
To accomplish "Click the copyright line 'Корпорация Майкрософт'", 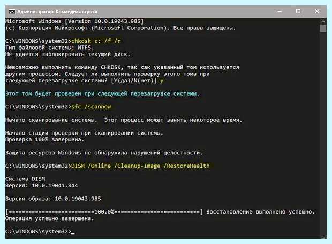I will click(x=120, y=28).
